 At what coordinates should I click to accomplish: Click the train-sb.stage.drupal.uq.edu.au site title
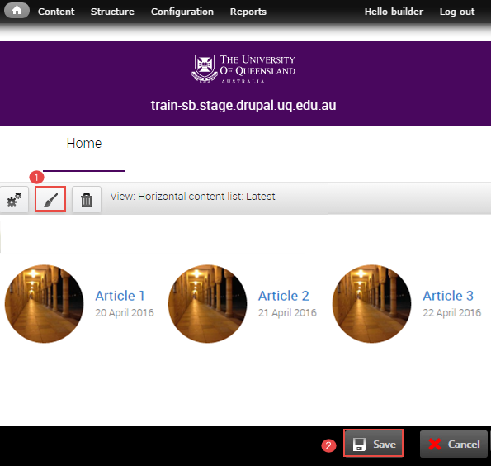[243, 106]
